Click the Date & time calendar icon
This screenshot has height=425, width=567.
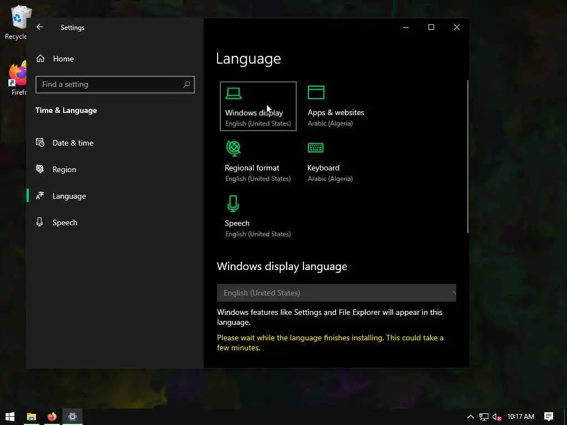pyautogui.click(x=40, y=142)
